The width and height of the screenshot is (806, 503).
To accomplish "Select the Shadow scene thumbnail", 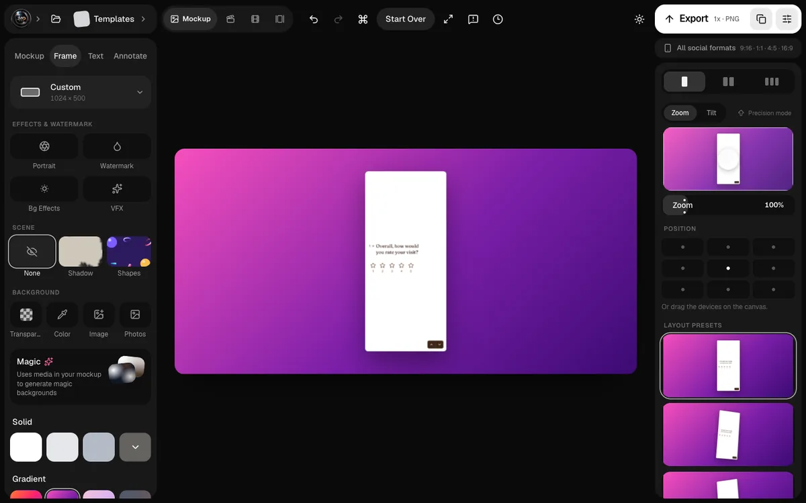I will 81,251.
